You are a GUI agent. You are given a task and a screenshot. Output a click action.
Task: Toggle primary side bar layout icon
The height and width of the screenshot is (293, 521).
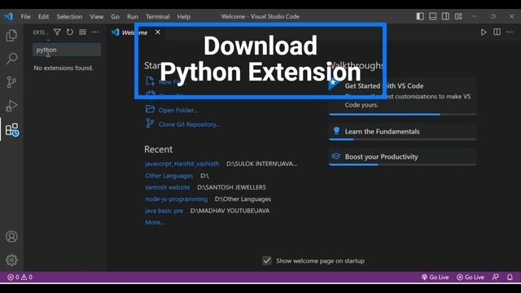(x=420, y=16)
